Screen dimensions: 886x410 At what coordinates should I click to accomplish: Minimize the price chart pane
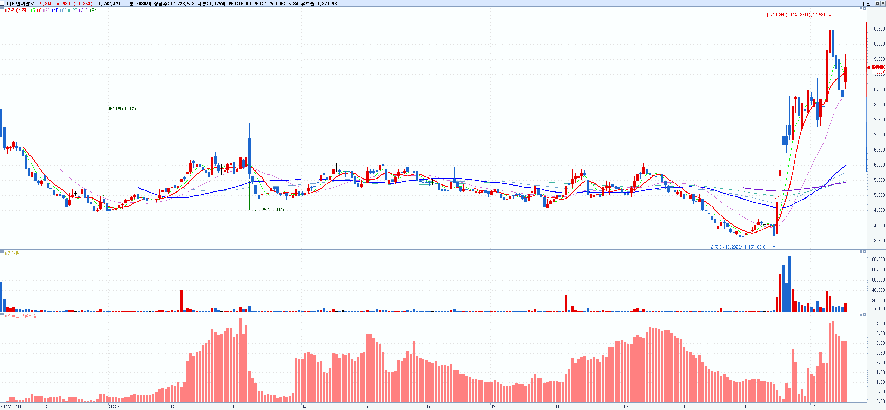pyautogui.click(x=861, y=9)
